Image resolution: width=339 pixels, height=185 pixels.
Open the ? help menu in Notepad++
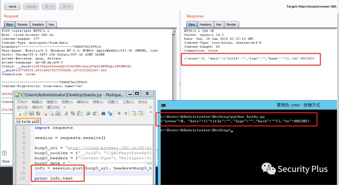64,107
